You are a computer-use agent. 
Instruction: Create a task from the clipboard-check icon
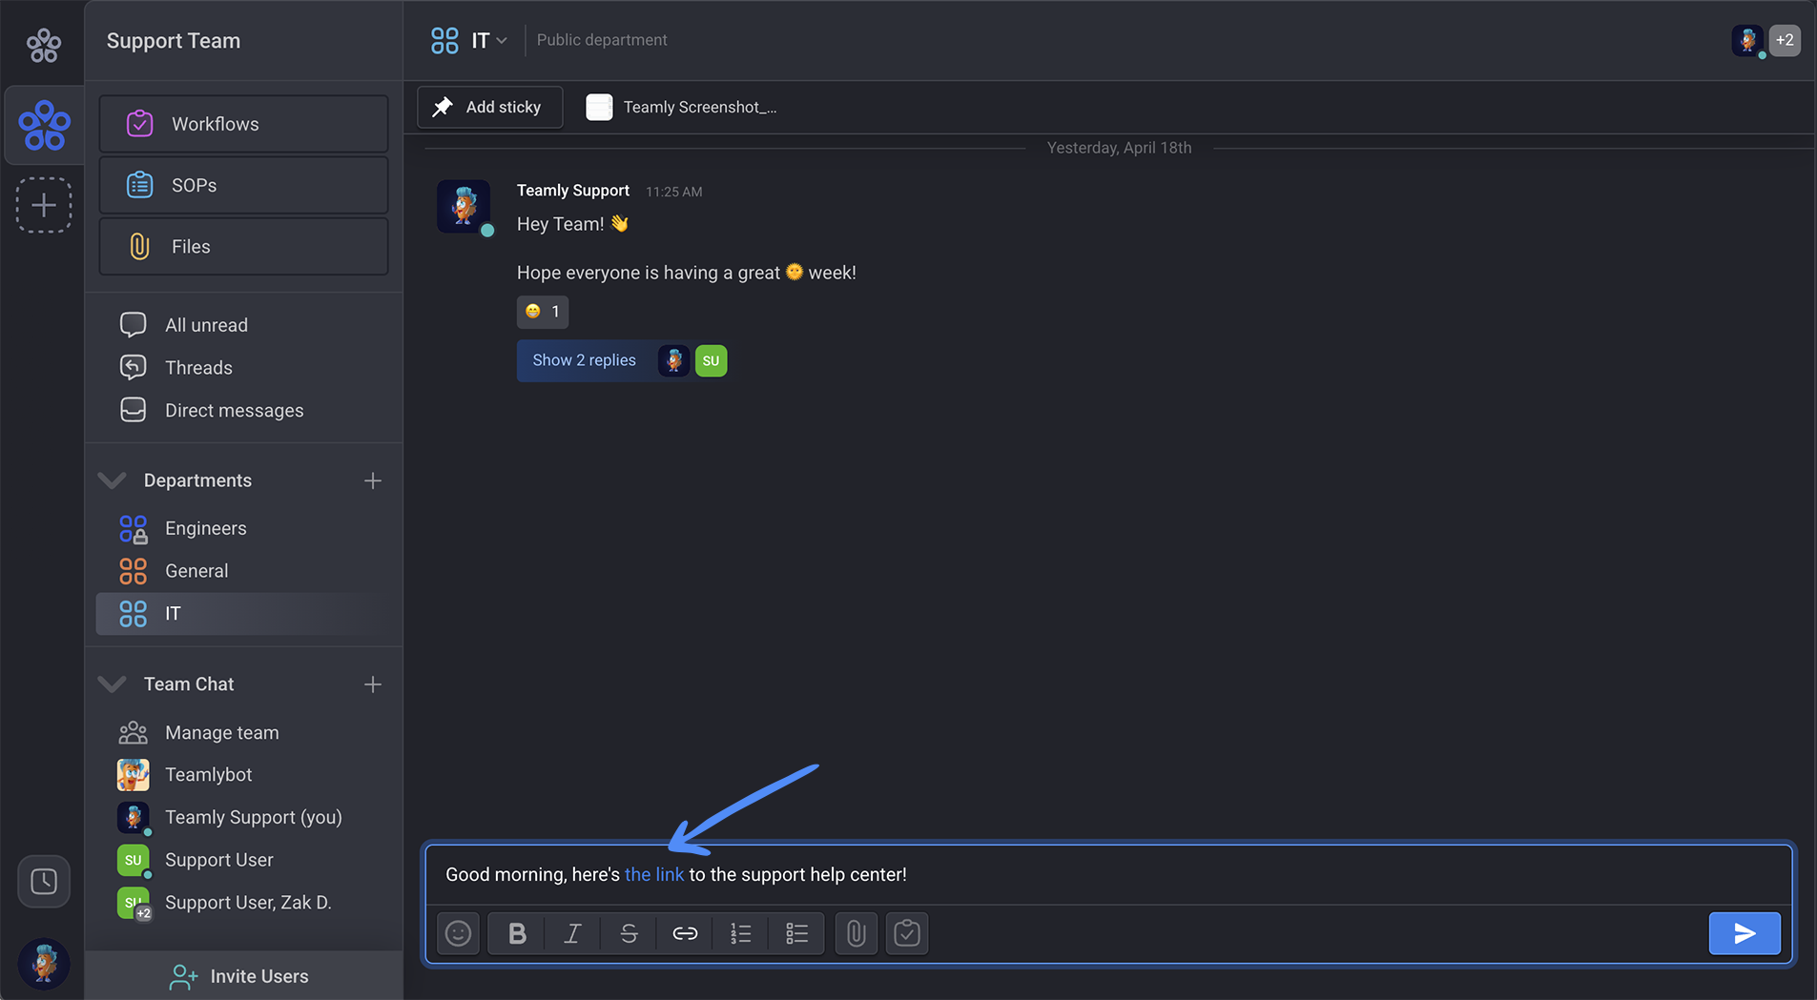[x=907, y=933]
